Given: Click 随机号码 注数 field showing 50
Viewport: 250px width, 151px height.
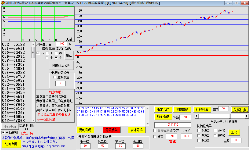Looking at the screenshot, I should pos(185,117).
